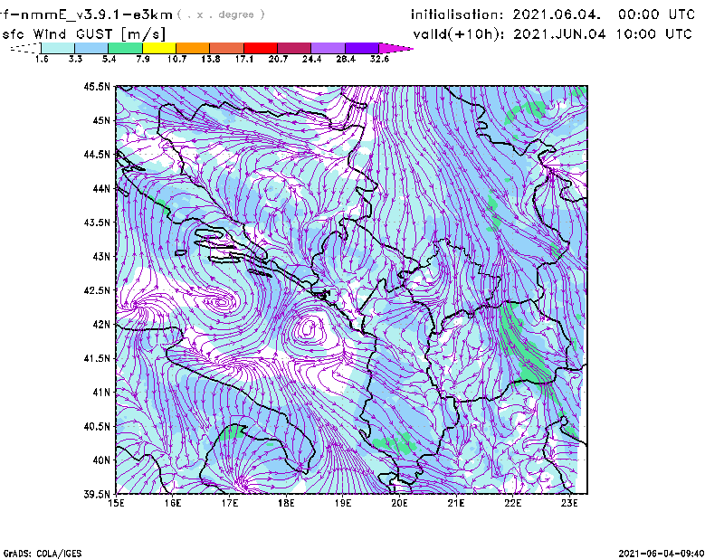Click the initialisation time '00:00 UTC'
This screenshot has height=559, width=724.
[657, 14]
